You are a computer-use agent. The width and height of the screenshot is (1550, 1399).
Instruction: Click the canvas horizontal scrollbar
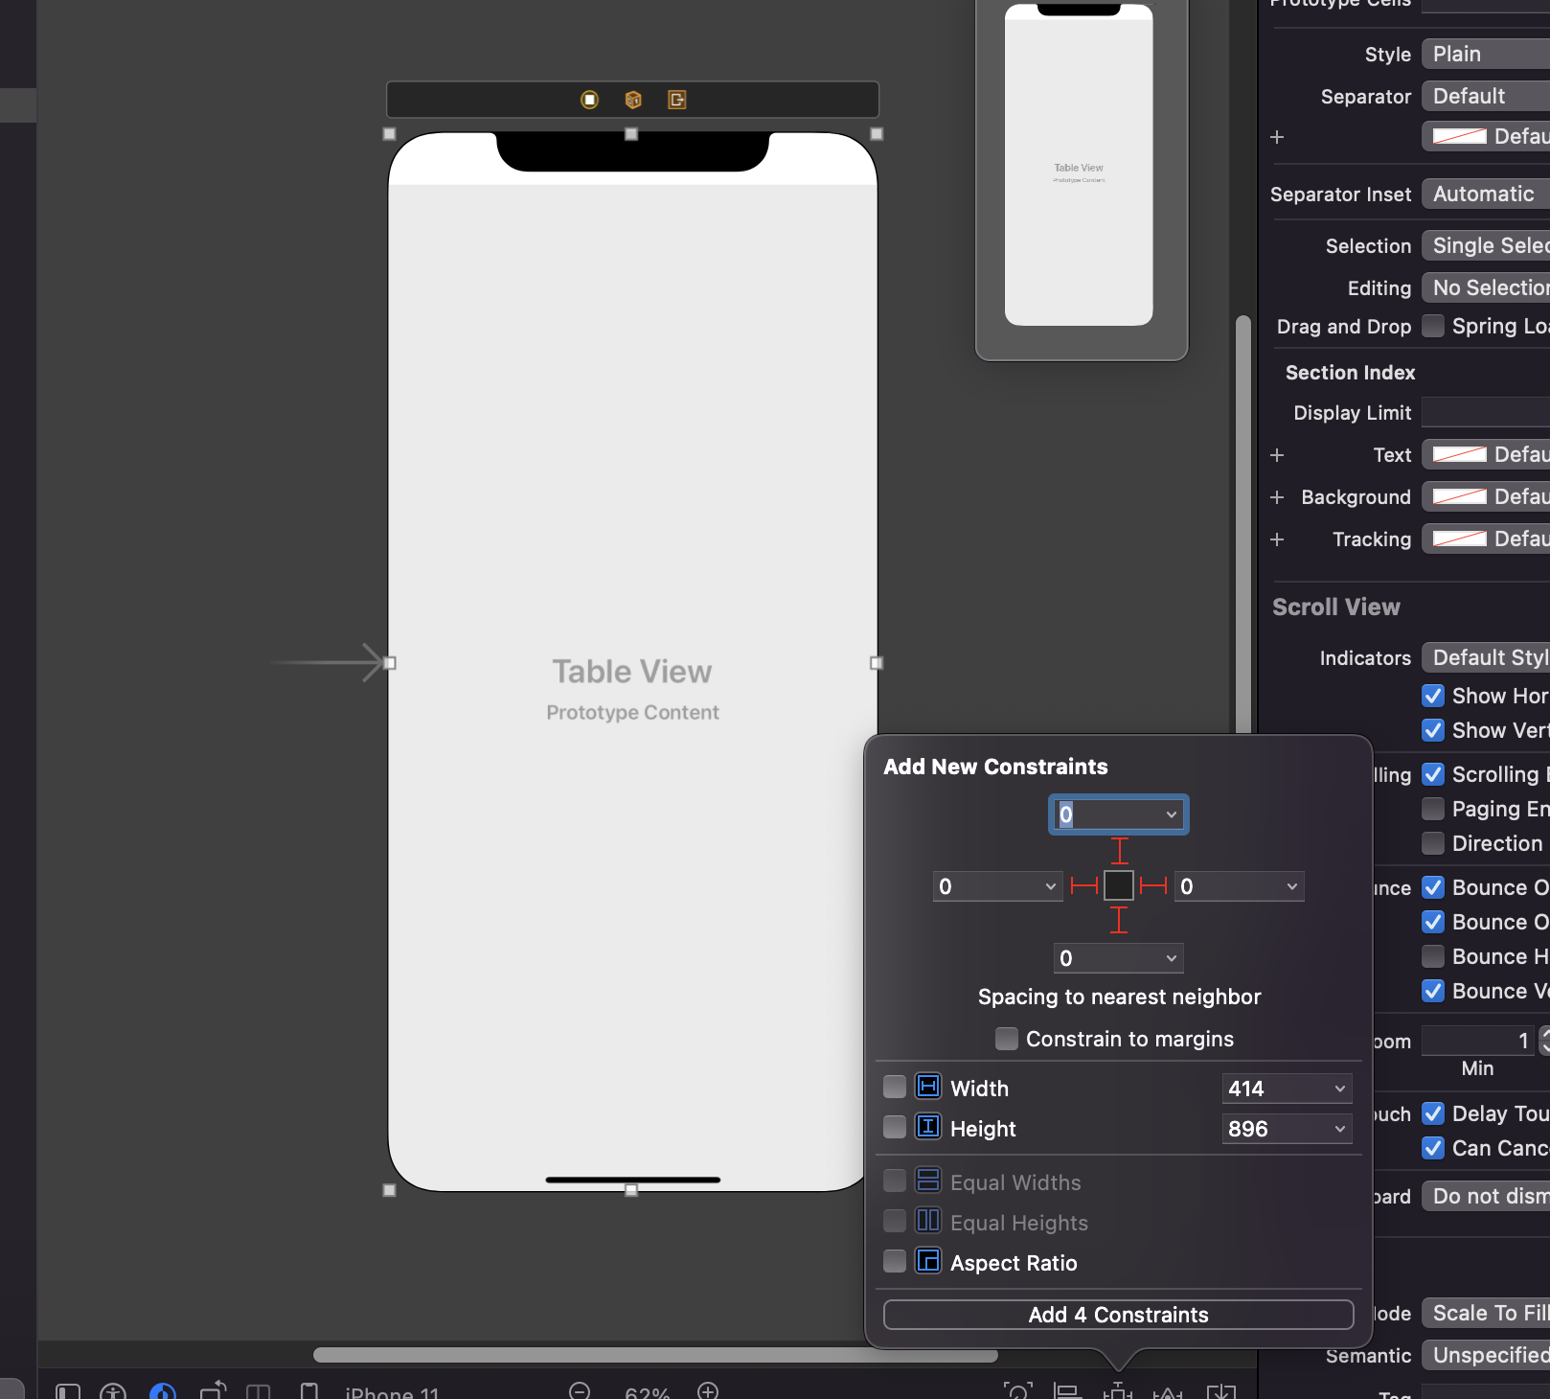click(x=655, y=1355)
